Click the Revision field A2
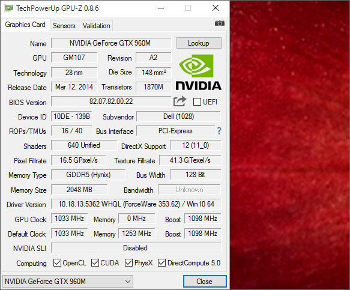Image resolution: width=350 pixels, height=290 pixels. coord(153,58)
